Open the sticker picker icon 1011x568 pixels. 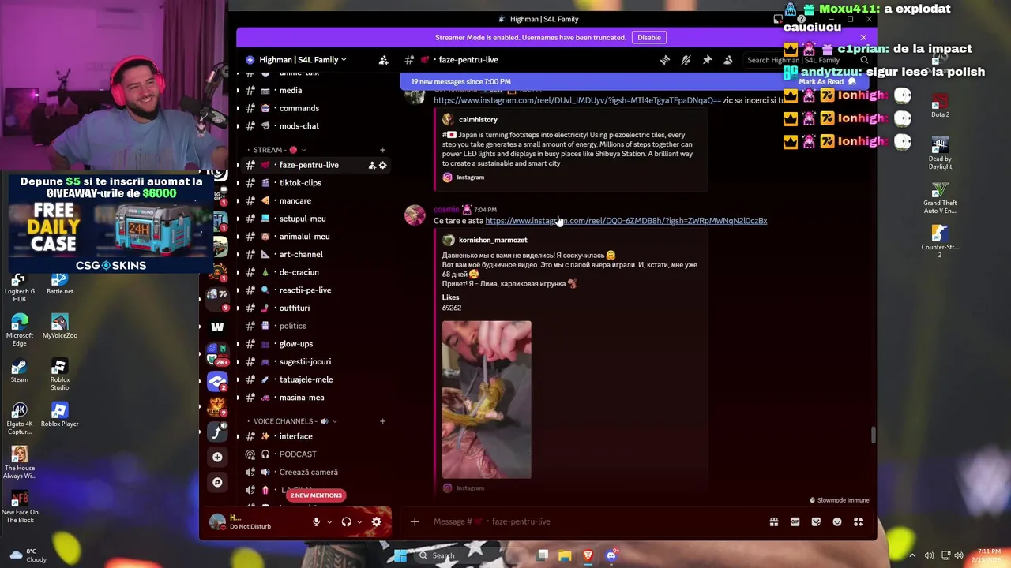tap(816, 521)
